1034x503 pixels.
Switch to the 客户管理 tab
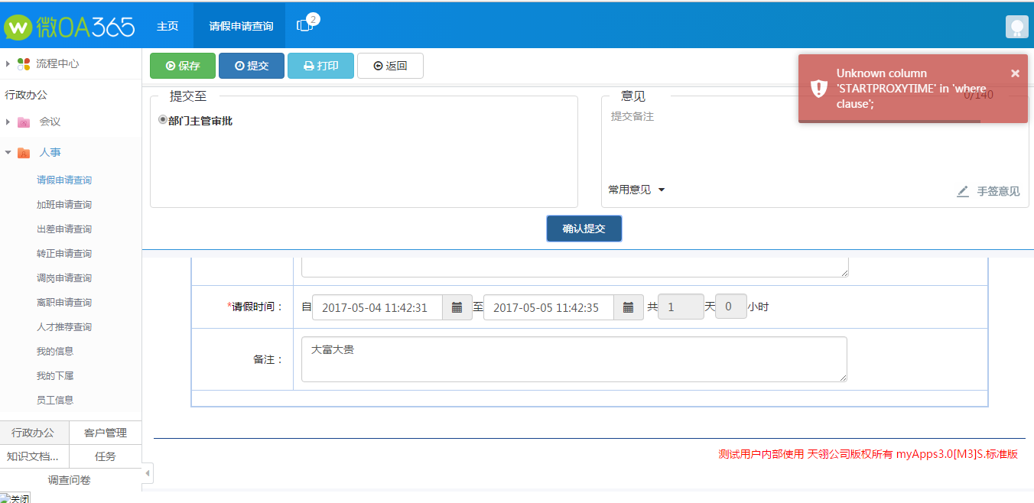[x=106, y=433]
